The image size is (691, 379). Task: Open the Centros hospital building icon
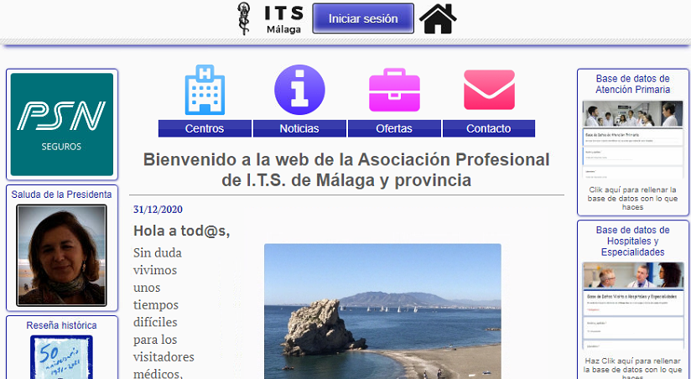[205, 90]
